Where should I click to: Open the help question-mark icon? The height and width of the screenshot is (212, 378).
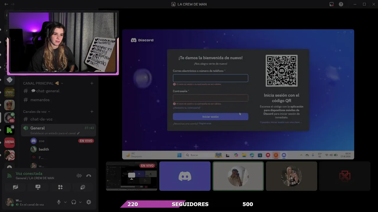pos(341,4)
